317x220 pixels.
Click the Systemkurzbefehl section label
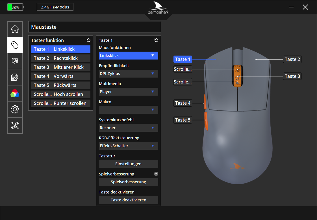[x=116, y=120]
